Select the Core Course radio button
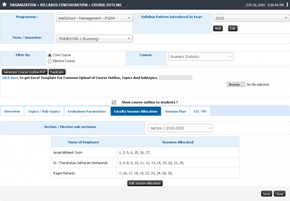 (50, 55)
